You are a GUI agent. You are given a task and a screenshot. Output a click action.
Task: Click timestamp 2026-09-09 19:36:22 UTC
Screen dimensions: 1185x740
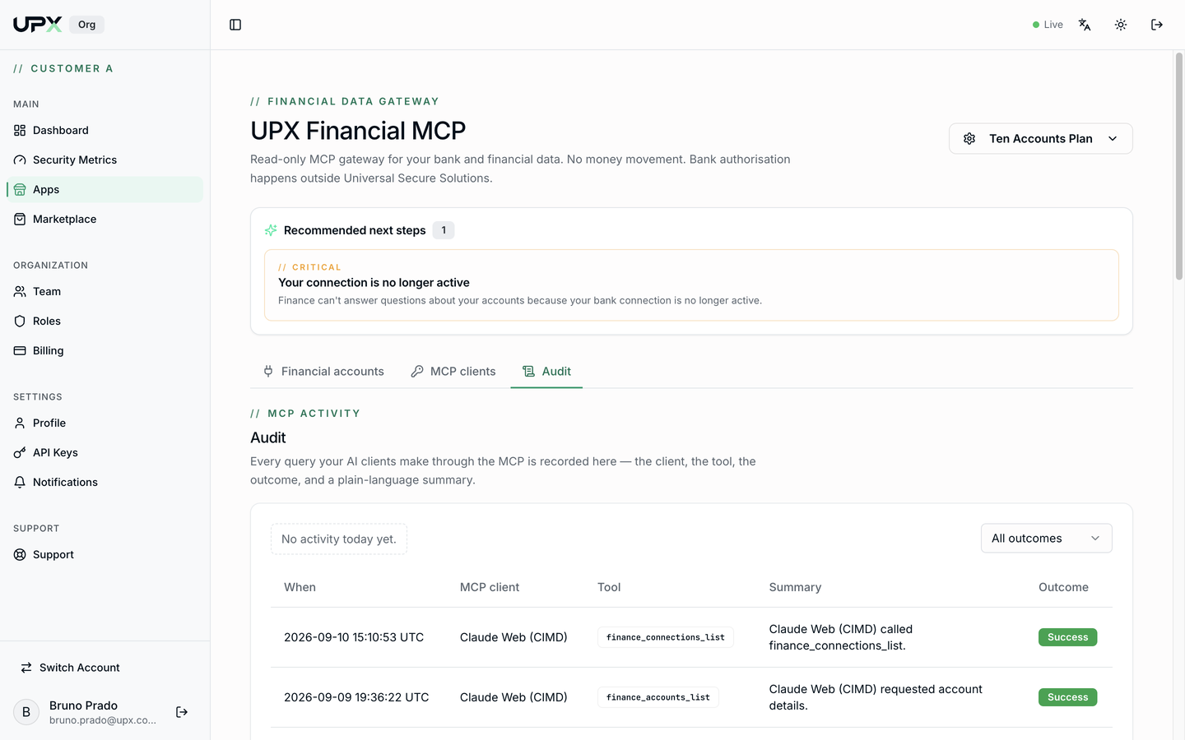click(356, 697)
